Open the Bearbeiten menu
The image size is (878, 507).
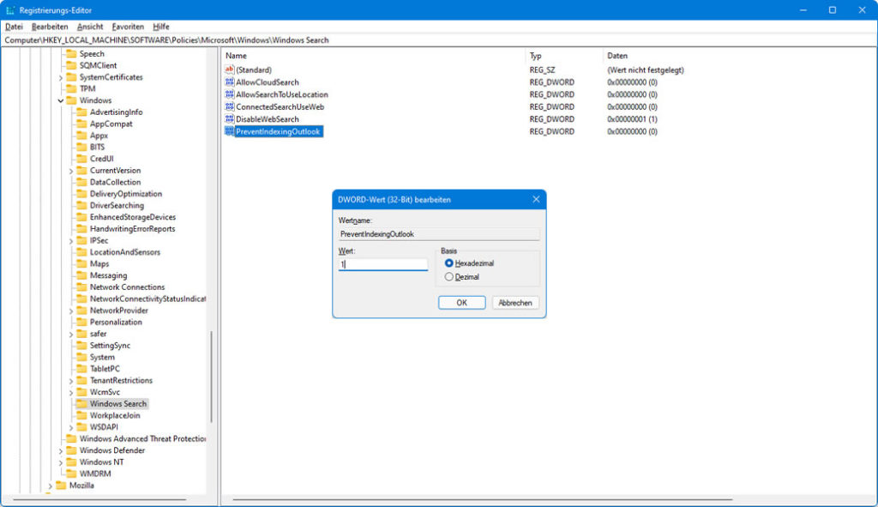click(50, 27)
